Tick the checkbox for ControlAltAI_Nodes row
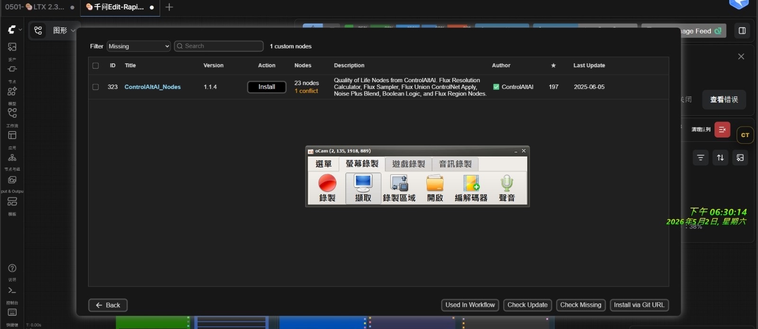This screenshot has width=758, height=329. [96, 87]
